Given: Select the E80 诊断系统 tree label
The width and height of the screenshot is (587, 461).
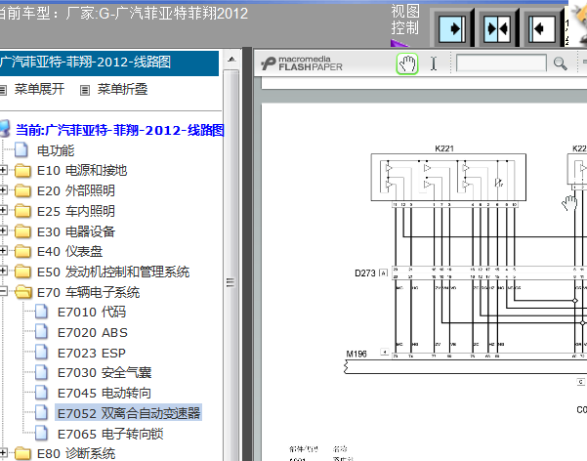Looking at the screenshot, I should pos(76,453).
